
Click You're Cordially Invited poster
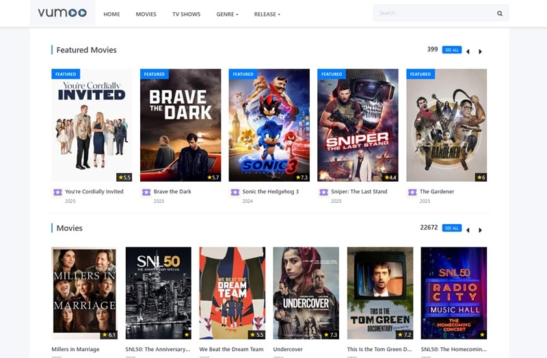pos(92,125)
